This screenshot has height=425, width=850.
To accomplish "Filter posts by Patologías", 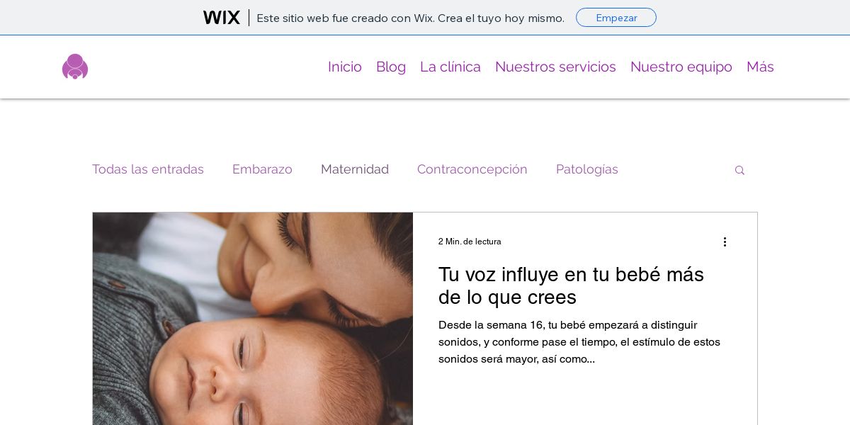I will tap(587, 169).
